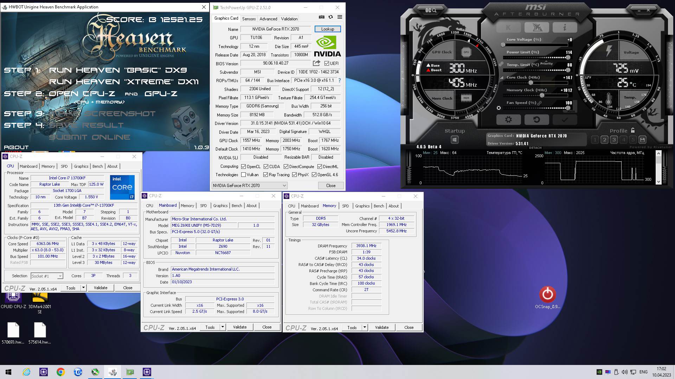Open fan speed settings gear next to Fan Speed
675x379 pixels.
coord(499,108)
